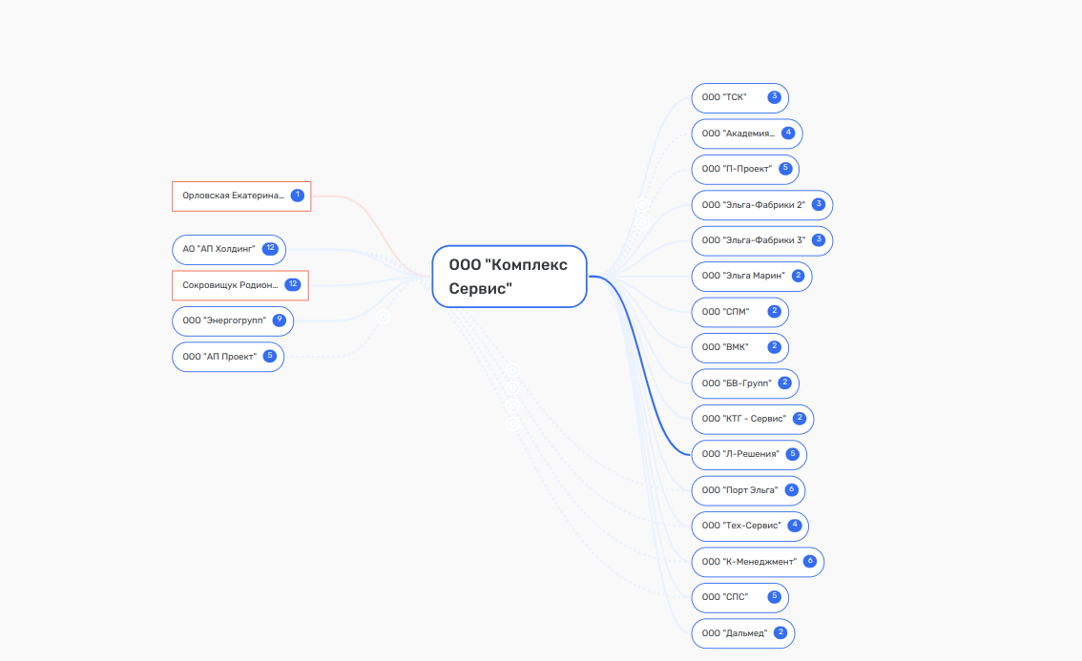Select the ООО "БВ-Групп" node label
This screenshot has height=661, width=1082.
pyautogui.click(x=737, y=383)
